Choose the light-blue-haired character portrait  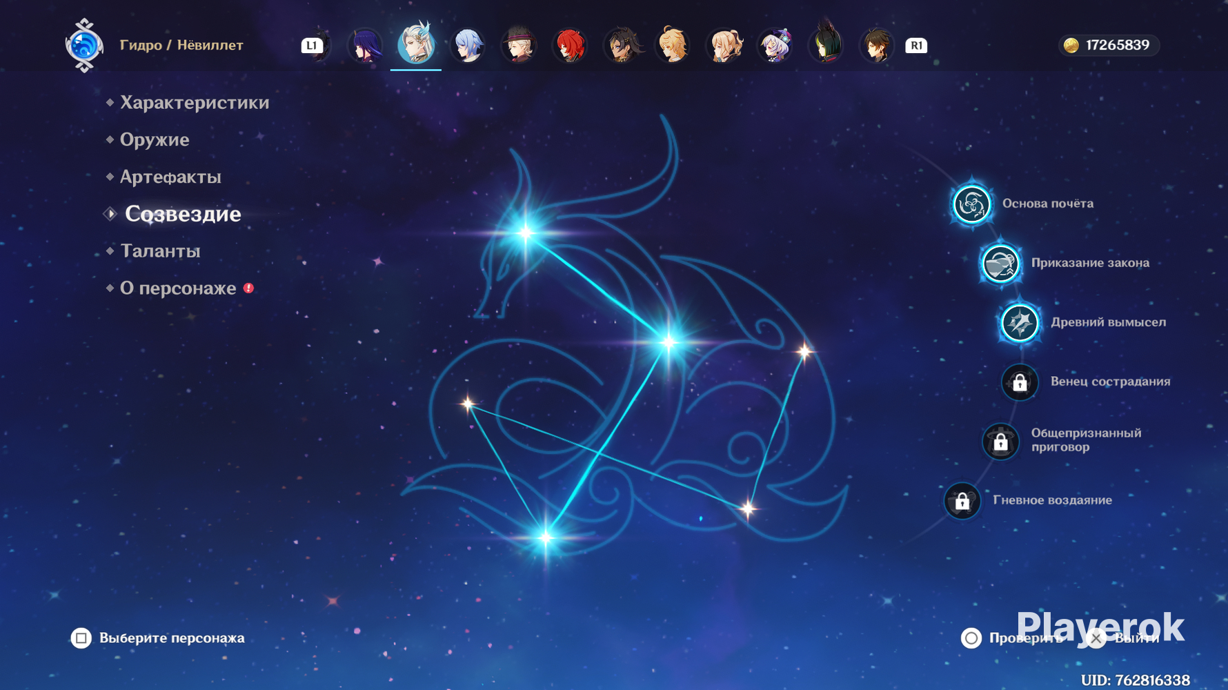(467, 46)
